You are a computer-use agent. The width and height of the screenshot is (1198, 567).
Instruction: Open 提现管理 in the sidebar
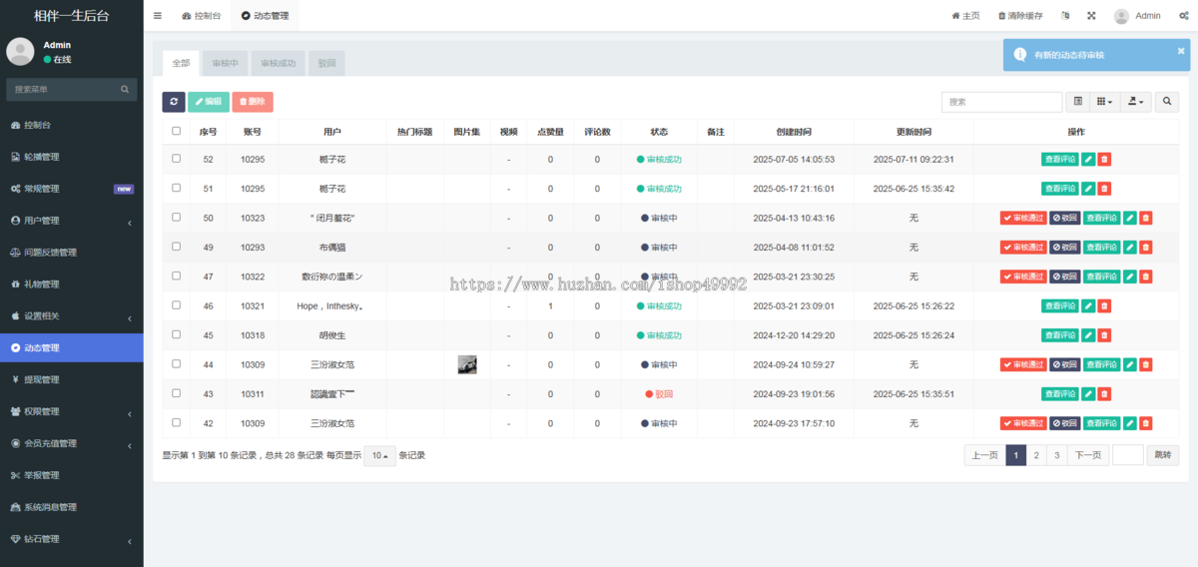pos(72,379)
